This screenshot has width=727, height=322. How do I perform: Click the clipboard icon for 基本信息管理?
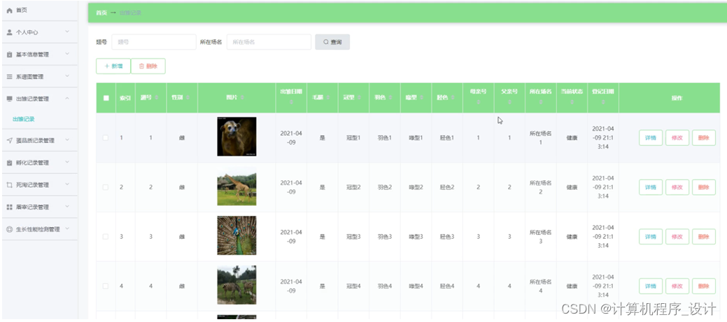[x=9, y=54]
